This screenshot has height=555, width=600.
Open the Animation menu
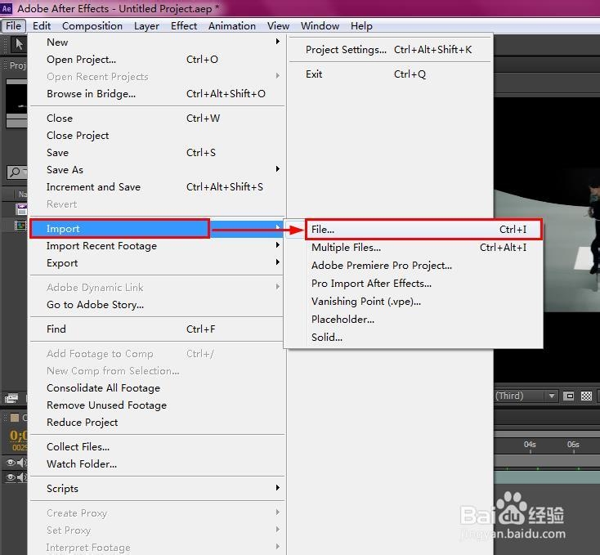pos(232,26)
